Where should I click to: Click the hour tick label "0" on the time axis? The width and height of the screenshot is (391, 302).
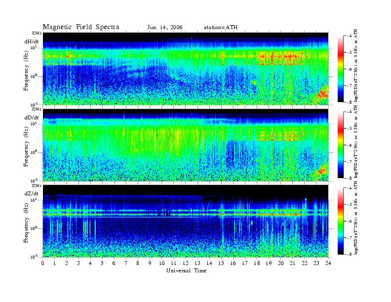click(x=43, y=263)
